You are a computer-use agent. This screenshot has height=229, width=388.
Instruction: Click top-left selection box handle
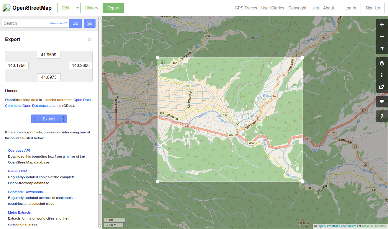(157, 58)
